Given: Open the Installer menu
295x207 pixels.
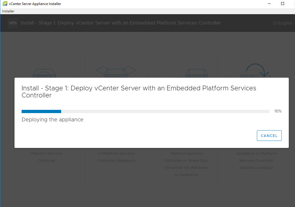Looking at the screenshot, I should [8, 11].
